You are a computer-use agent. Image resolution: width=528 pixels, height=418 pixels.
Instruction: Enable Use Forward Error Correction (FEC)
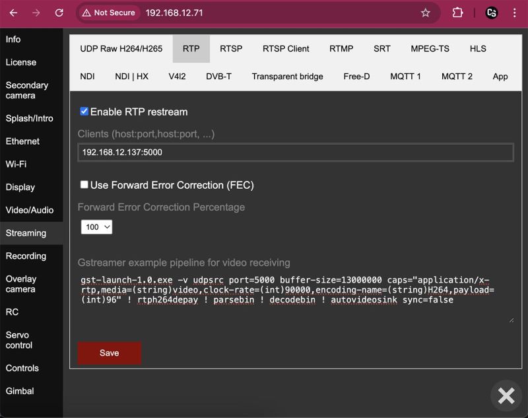84,184
